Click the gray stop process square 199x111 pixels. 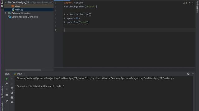click(7, 89)
